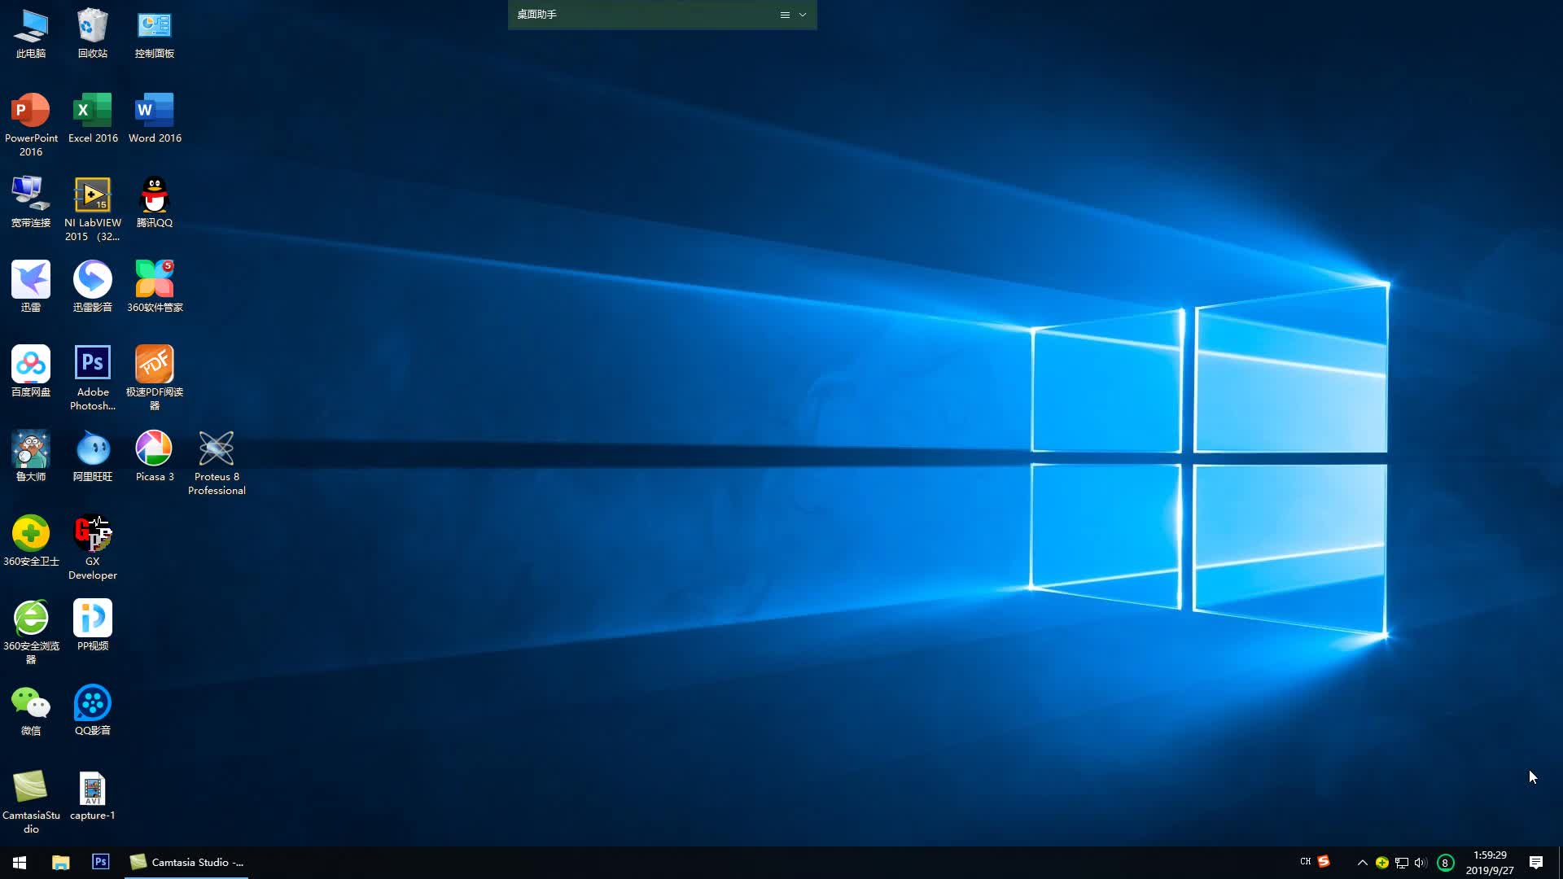Click the 宽带连接 broadband connection icon

point(31,203)
